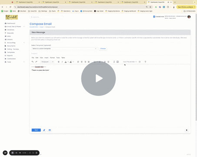Open the Insert Placeholder dropdown
The width and height of the screenshot is (197, 157).
(130, 62)
